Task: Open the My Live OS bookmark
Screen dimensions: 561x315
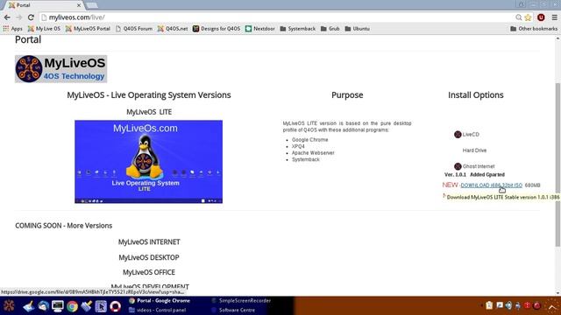Action: (x=44, y=29)
